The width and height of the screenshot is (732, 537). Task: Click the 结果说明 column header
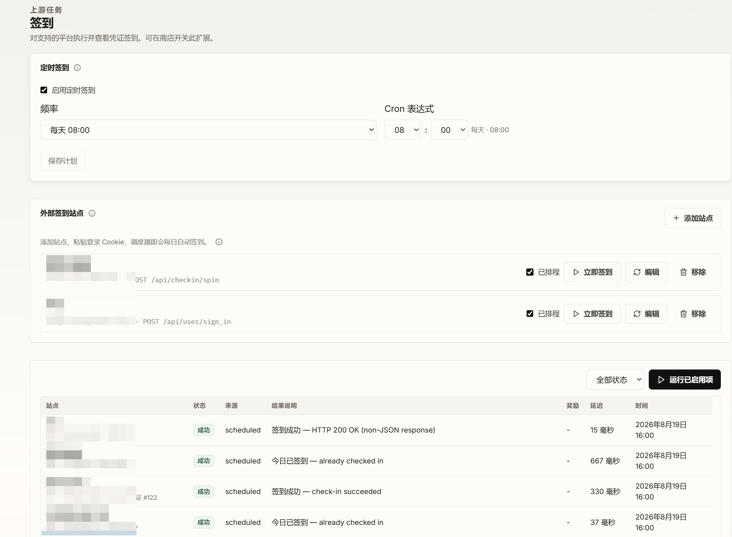coord(284,406)
